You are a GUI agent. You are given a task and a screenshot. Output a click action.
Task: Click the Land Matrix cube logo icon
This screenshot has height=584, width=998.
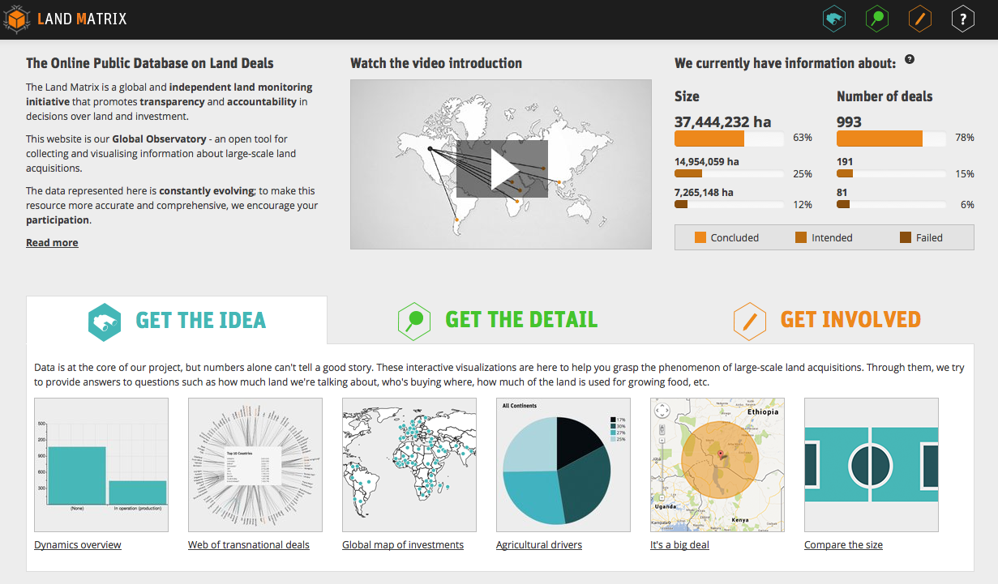click(x=17, y=19)
